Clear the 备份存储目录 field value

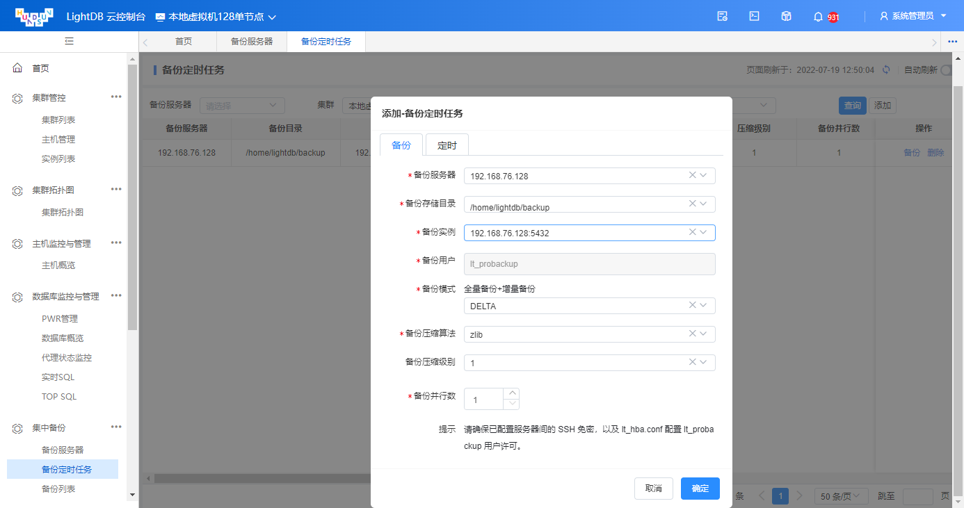pyautogui.click(x=692, y=204)
